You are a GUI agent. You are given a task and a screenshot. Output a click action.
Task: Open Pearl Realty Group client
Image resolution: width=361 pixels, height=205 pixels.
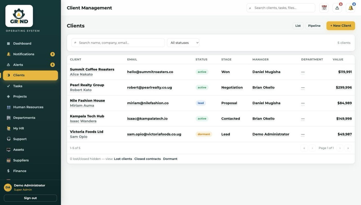click(x=87, y=85)
